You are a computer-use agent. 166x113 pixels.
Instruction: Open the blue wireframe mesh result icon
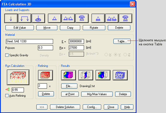pos(120,75)
